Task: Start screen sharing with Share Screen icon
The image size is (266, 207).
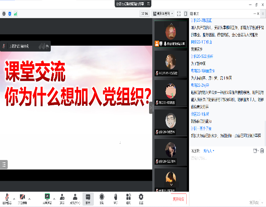Action: 47,199
